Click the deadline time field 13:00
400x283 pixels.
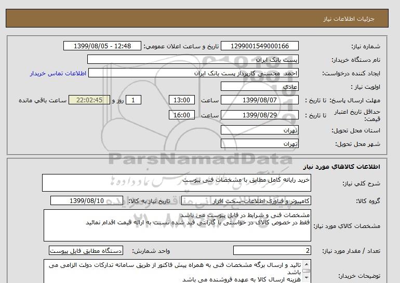(182, 100)
